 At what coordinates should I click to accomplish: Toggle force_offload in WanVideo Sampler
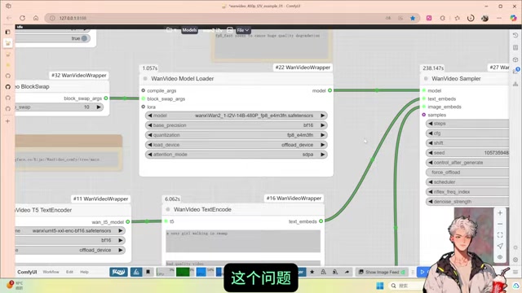(x=467, y=172)
